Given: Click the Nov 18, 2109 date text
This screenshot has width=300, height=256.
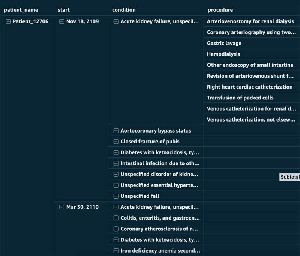Looking at the screenshot, I should pos(82,21).
